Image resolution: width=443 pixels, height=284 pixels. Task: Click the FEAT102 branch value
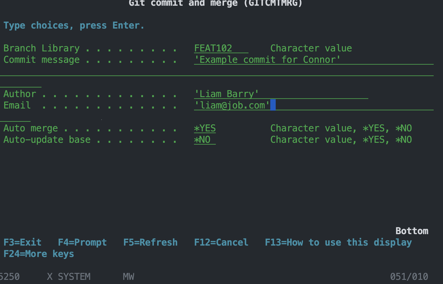pos(213,48)
